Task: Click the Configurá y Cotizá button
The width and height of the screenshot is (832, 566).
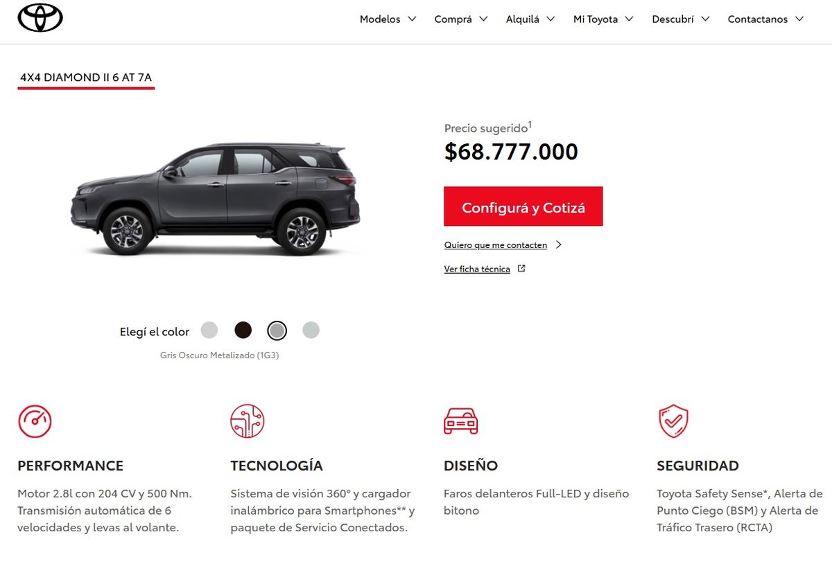Action: (523, 206)
